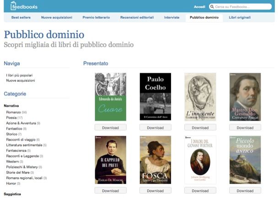The image size is (279, 198).
Task: Open sidebar Nuove acquisizioni link
Action: [x=21, y=80]
